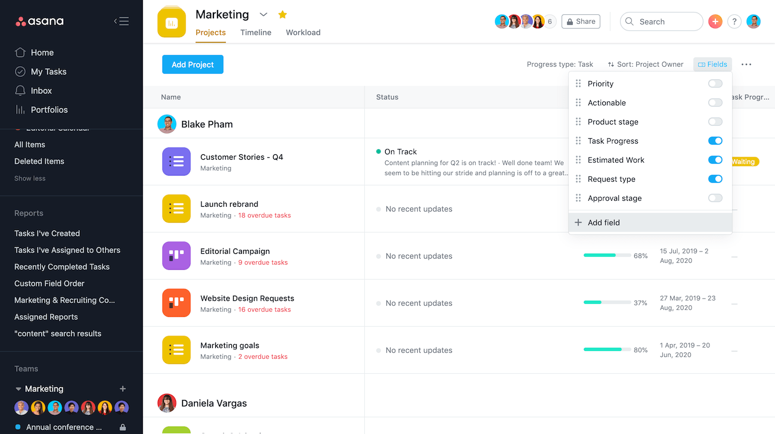Click the Share button
The image size is (775, 434).
click(x=581, y=21)
